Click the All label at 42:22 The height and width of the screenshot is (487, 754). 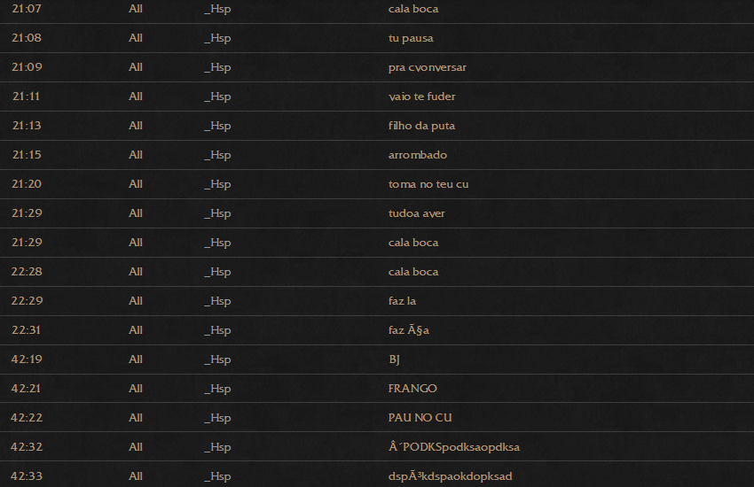pos(136,417)
